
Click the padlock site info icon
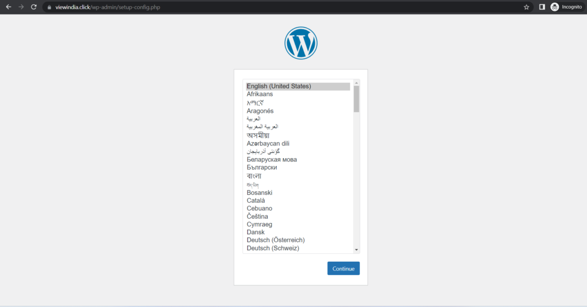click(49, 7)
